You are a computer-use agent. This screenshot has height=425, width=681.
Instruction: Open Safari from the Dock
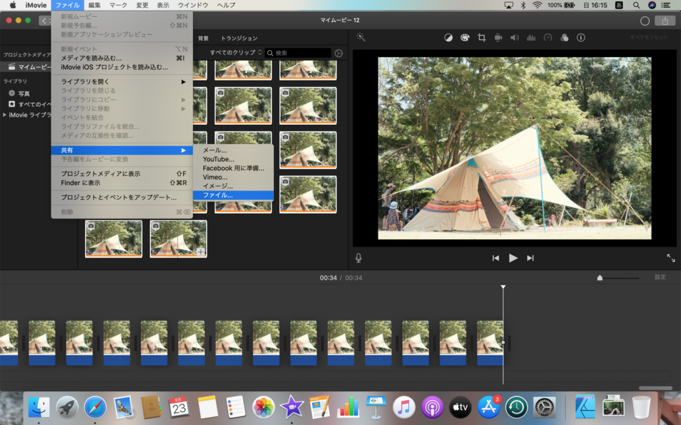(95, 406)
